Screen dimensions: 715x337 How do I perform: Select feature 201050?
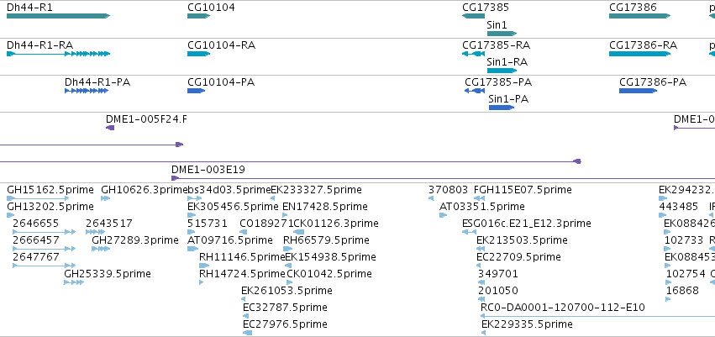coord(481,300)
